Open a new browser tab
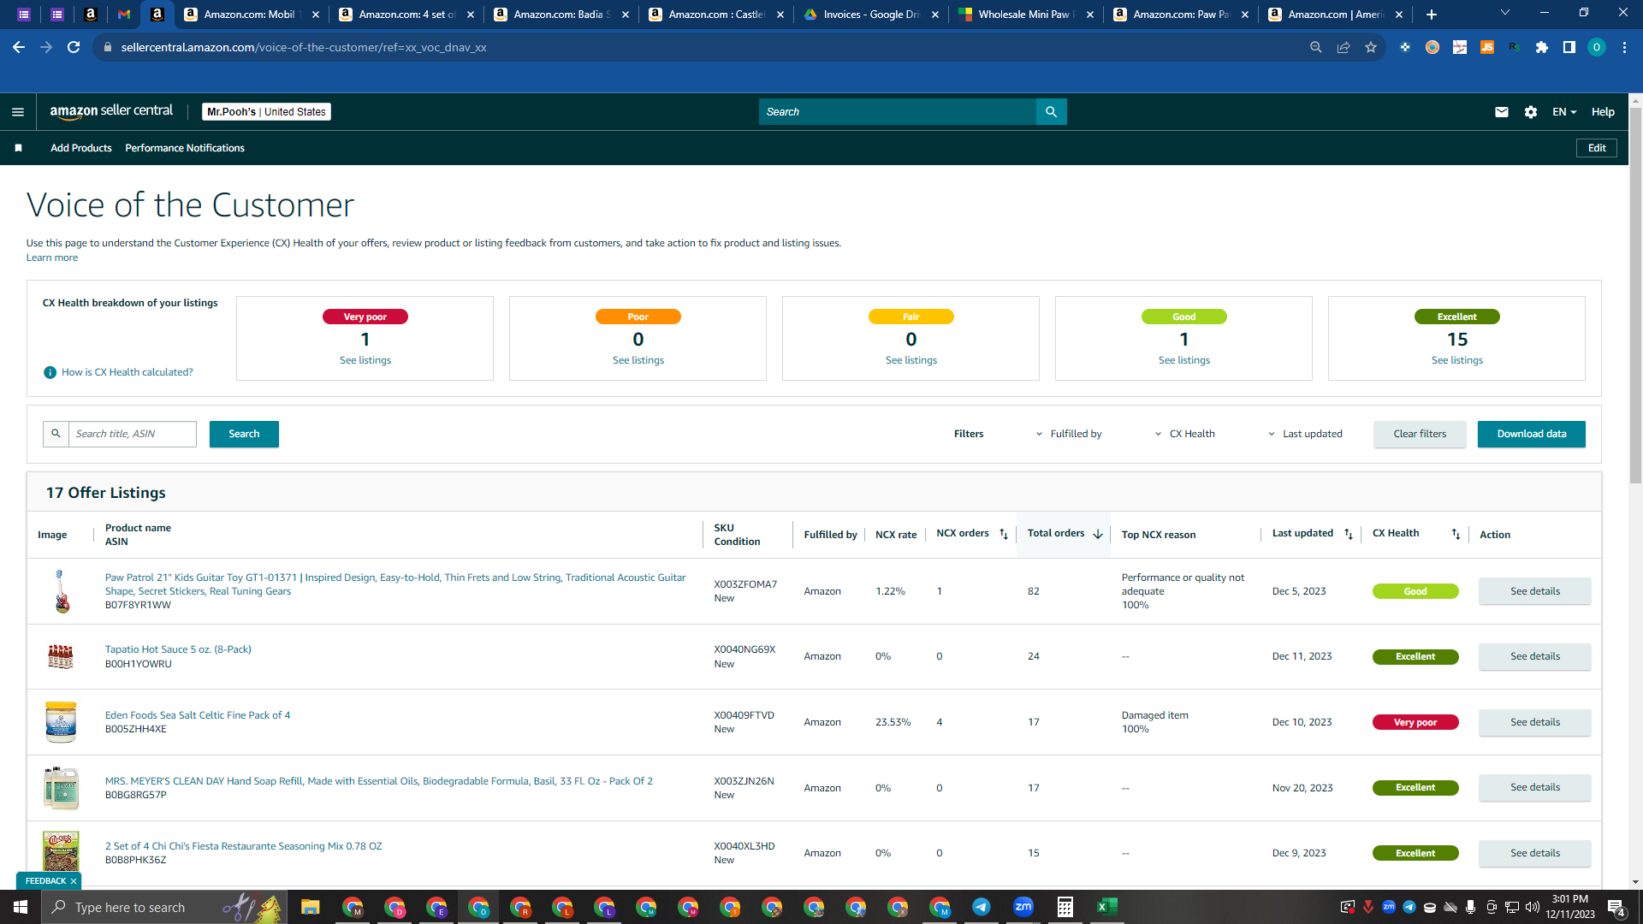The image size is (1643, 924). (1432, 15)
